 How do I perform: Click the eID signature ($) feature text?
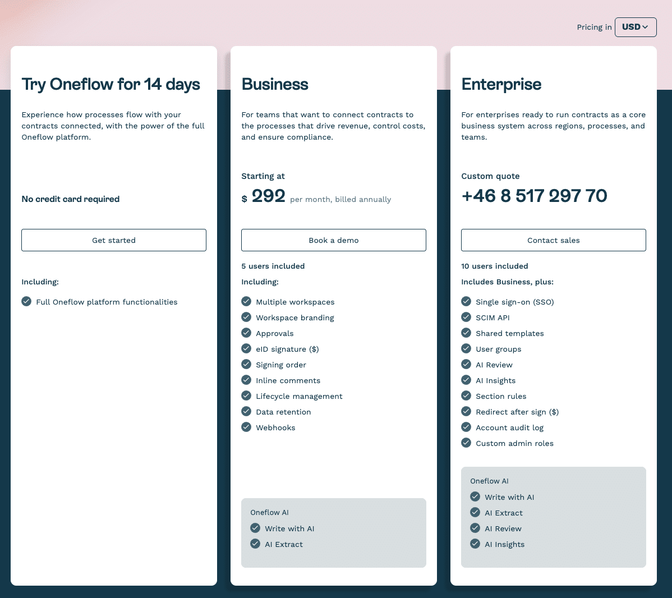tap(287, 349)
